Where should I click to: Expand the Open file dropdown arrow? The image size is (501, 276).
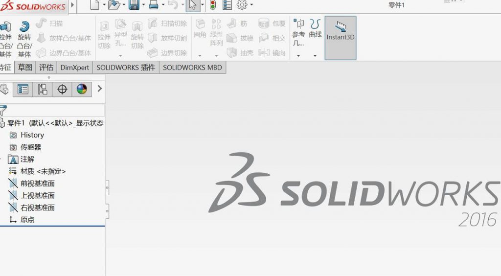(124, 5)
